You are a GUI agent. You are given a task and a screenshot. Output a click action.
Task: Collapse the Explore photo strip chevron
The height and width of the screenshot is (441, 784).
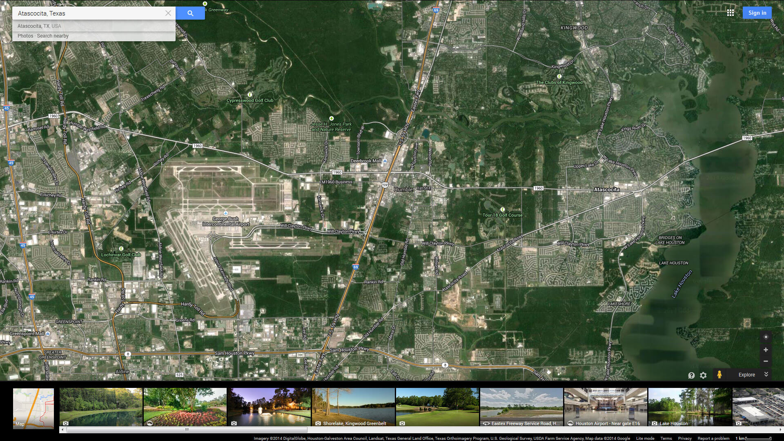coord(766,374)
